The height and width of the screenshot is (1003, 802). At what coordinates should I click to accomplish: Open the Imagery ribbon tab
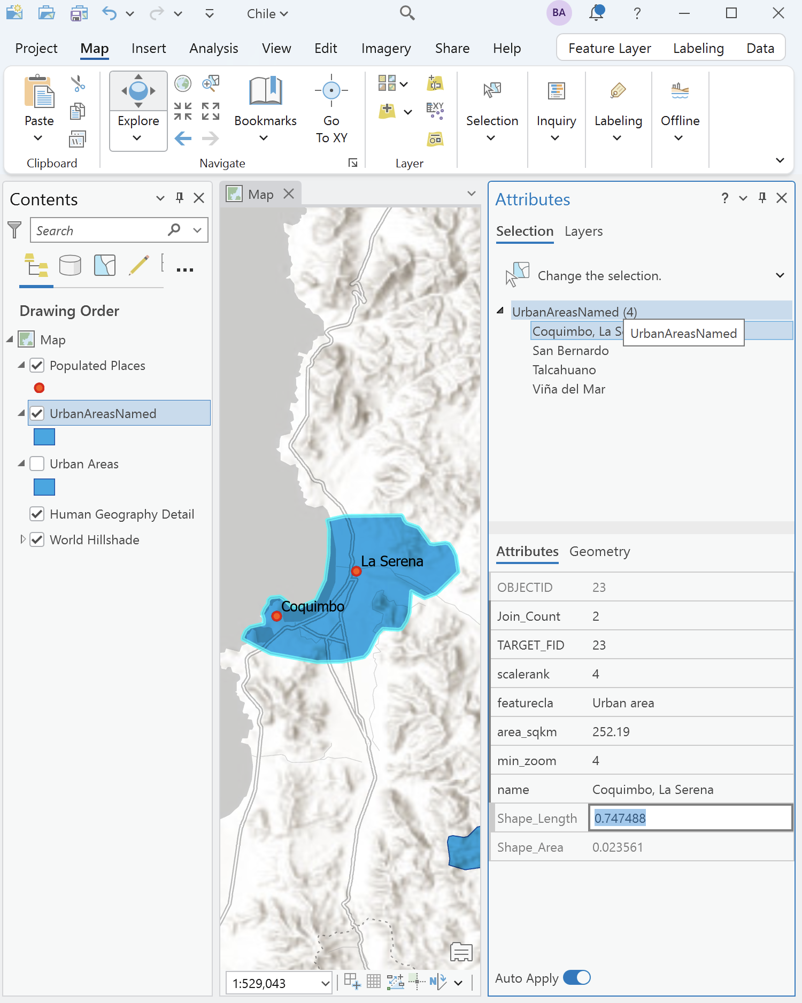tap(386, 48)
